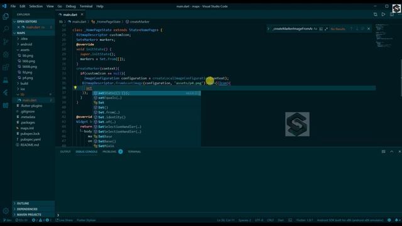Close the find widget
Viewport: 402px width, 226px height.
(x=369, y=29)
